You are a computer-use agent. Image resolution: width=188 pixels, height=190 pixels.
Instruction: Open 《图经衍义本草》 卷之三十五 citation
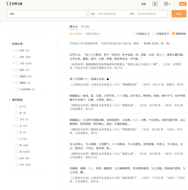127,155
